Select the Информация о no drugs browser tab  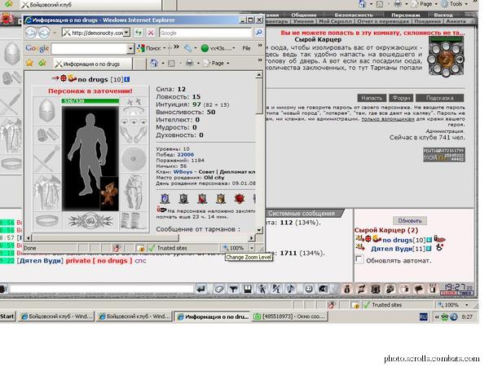pyautogui.click(x=92, y=64)
